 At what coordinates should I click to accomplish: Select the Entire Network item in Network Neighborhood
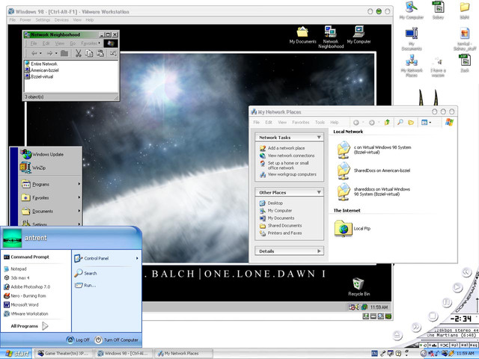coord(45,64)
